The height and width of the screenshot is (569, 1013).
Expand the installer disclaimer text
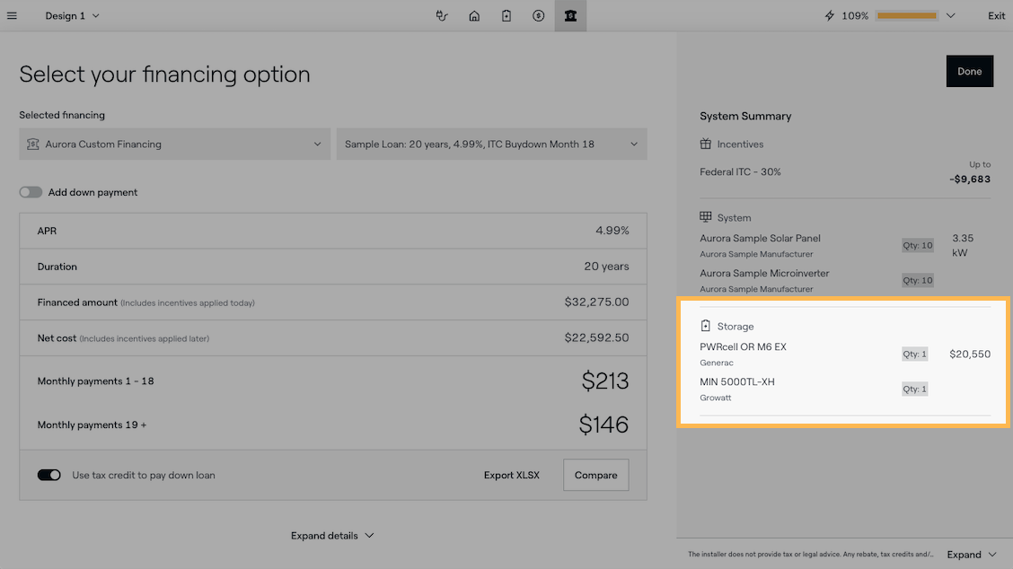coord(972,555)
